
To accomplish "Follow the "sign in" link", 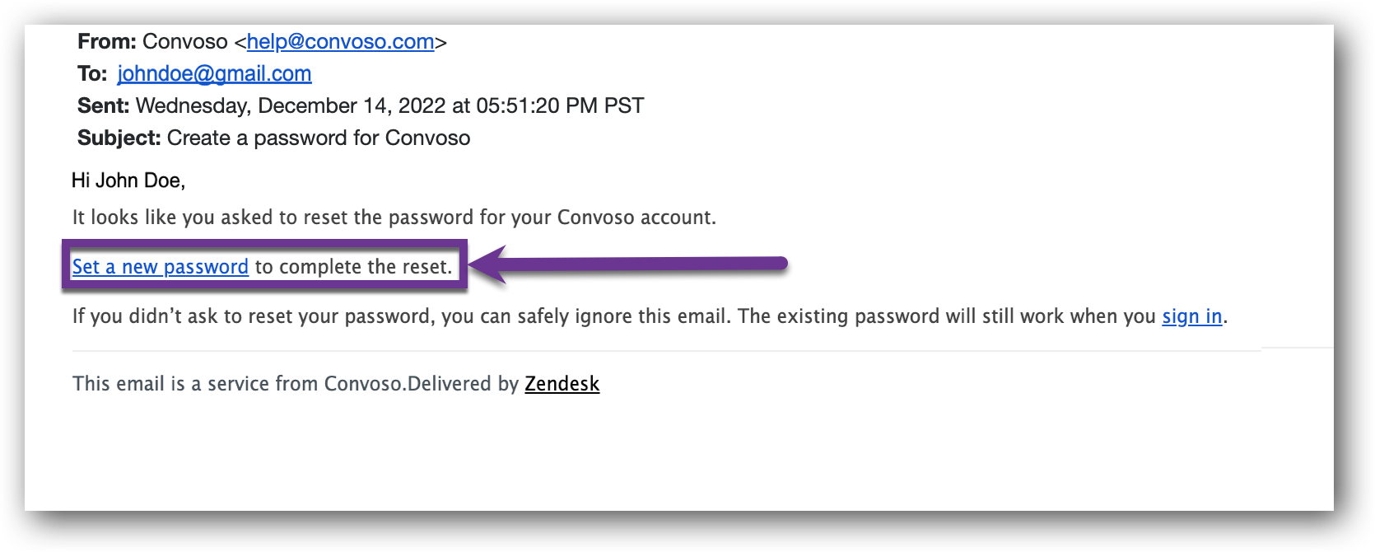I will tap(1191, 316).
